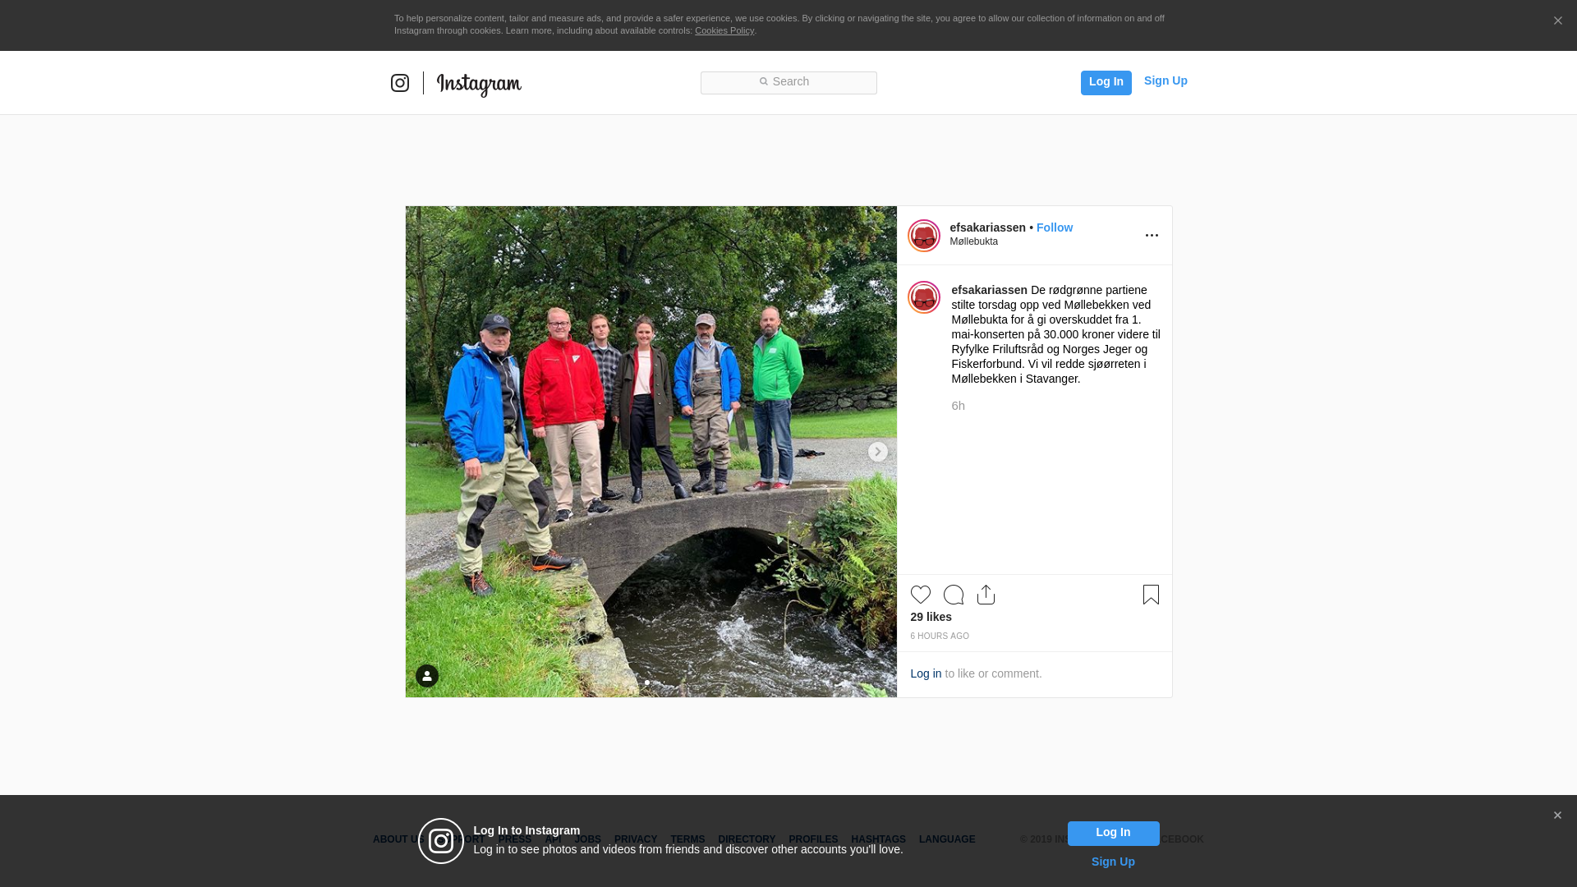Like the post with heart icon
The image size is (1577, 887).
click(x=921, y=595)
